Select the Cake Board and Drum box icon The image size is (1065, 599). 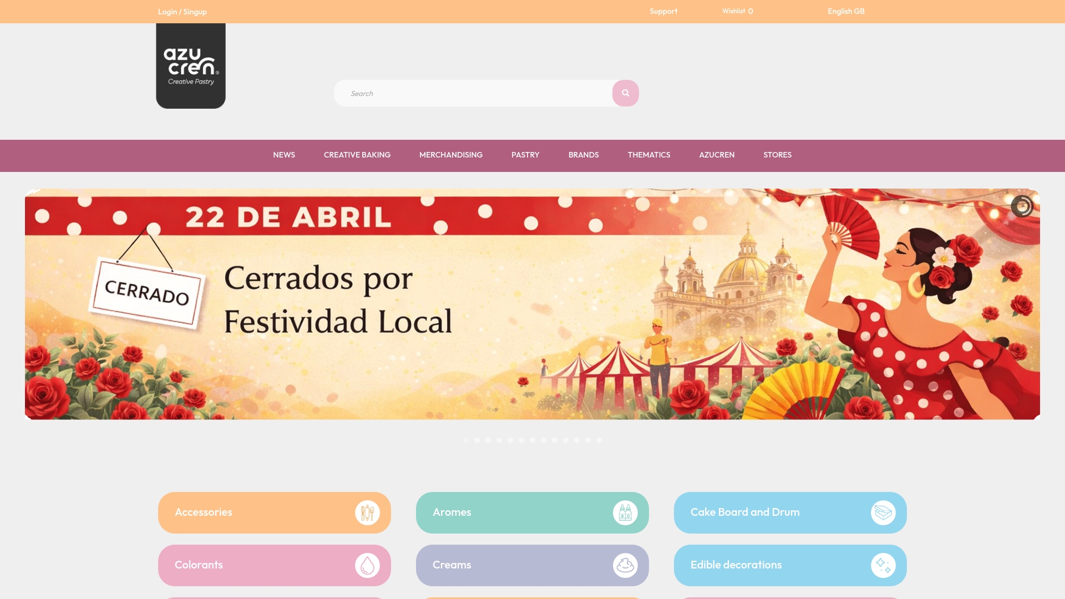click(x=883, y=512)
